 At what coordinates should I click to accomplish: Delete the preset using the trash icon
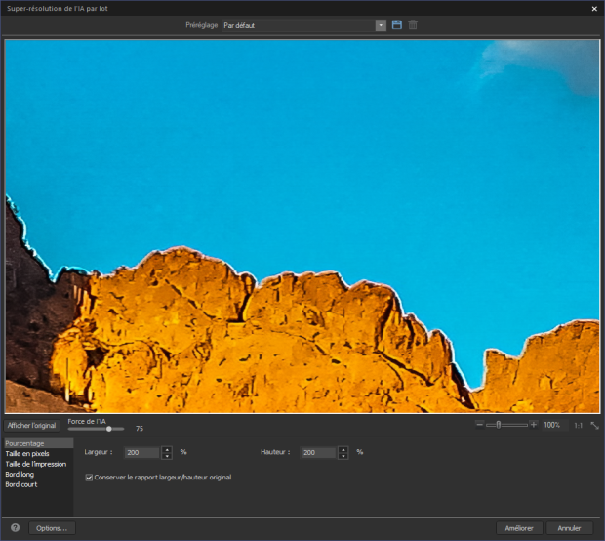[x=413, y=24]
